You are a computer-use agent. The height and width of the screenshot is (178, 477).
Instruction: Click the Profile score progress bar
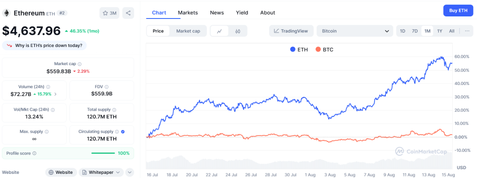[103, 153]
